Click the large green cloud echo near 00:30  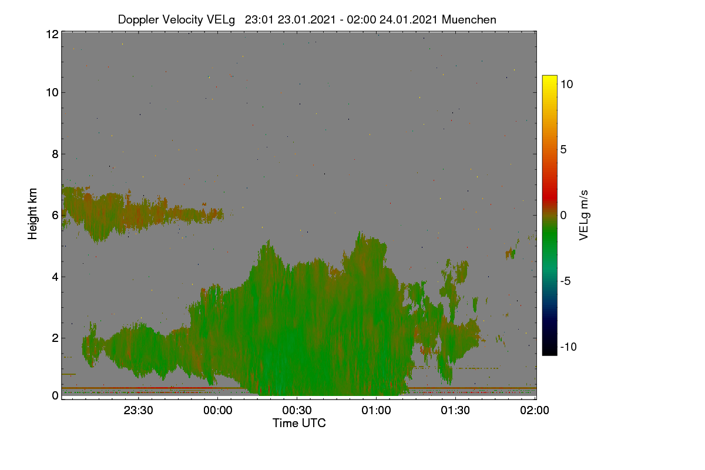[300, 335]
